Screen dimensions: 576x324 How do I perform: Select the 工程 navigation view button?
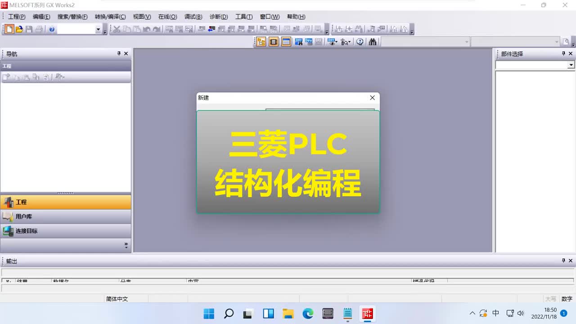66,202
